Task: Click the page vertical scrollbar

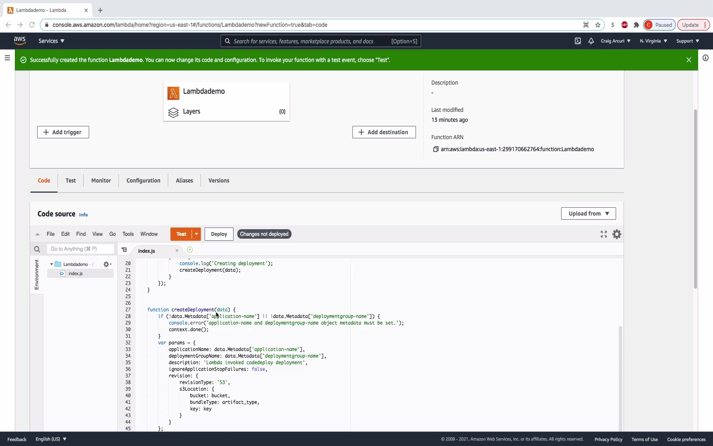Action: tap(695, 199)
